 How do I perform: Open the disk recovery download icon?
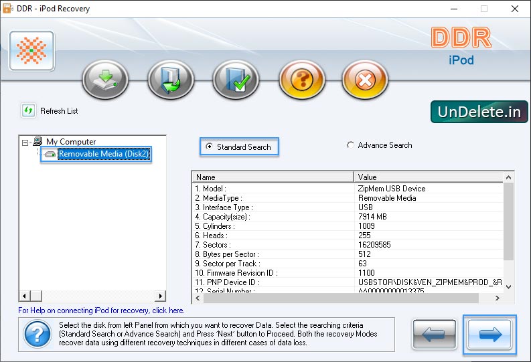pyautogui.click(x=106, y=80)
